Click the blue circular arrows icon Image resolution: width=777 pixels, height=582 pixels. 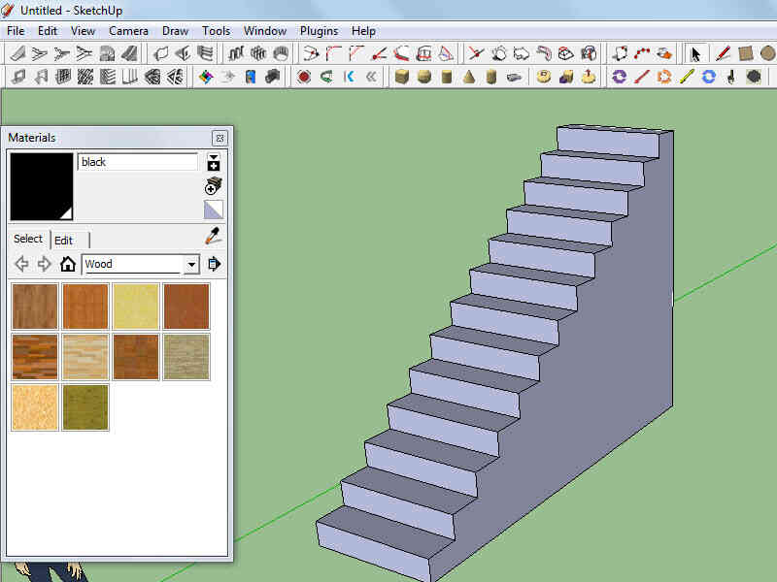pos(709,77)
